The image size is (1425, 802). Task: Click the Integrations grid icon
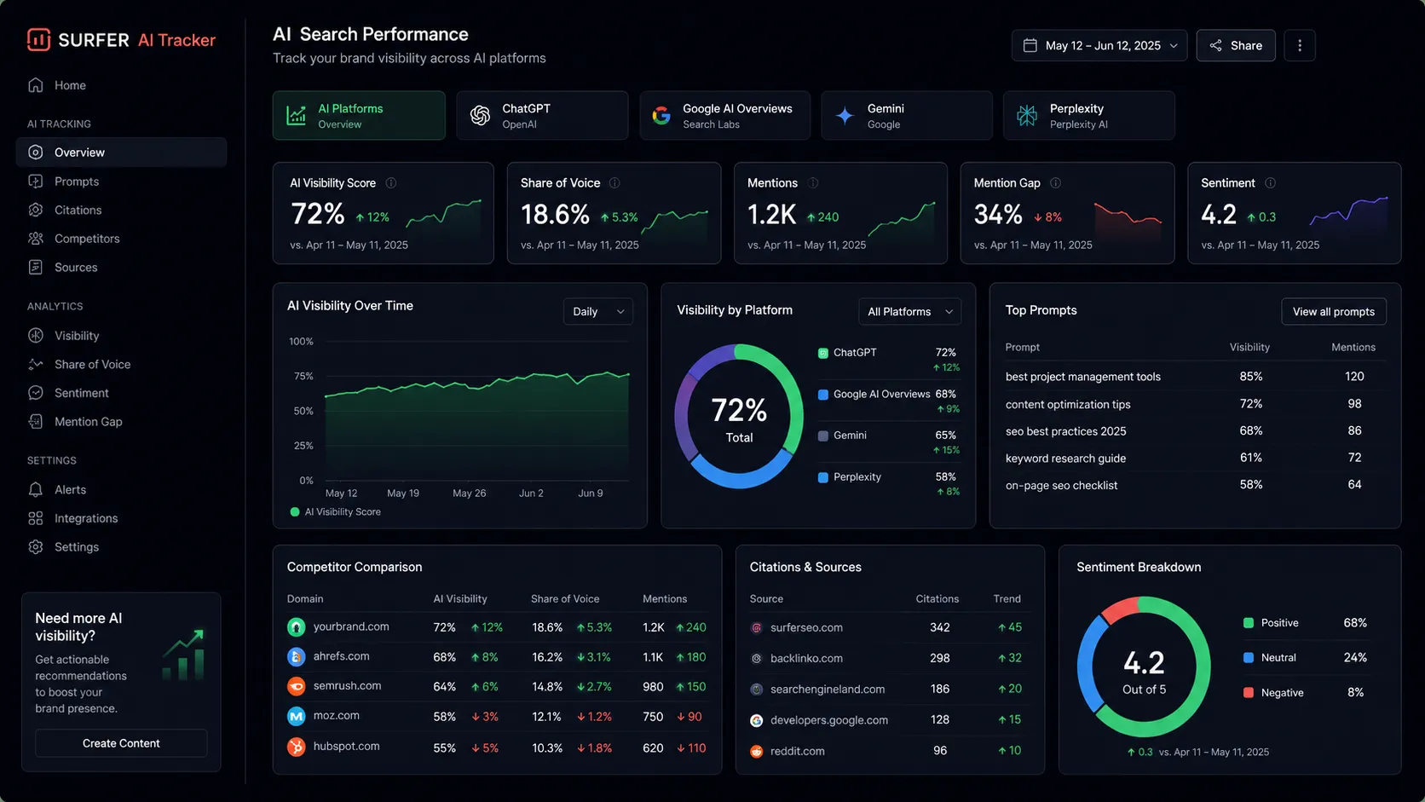coord(36,518)
